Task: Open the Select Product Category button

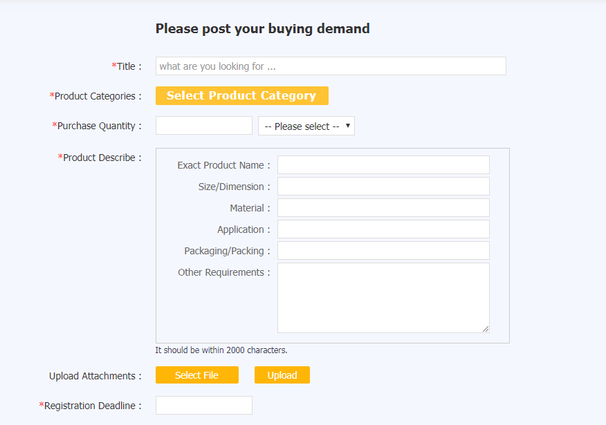Action: tap(242, 96)
